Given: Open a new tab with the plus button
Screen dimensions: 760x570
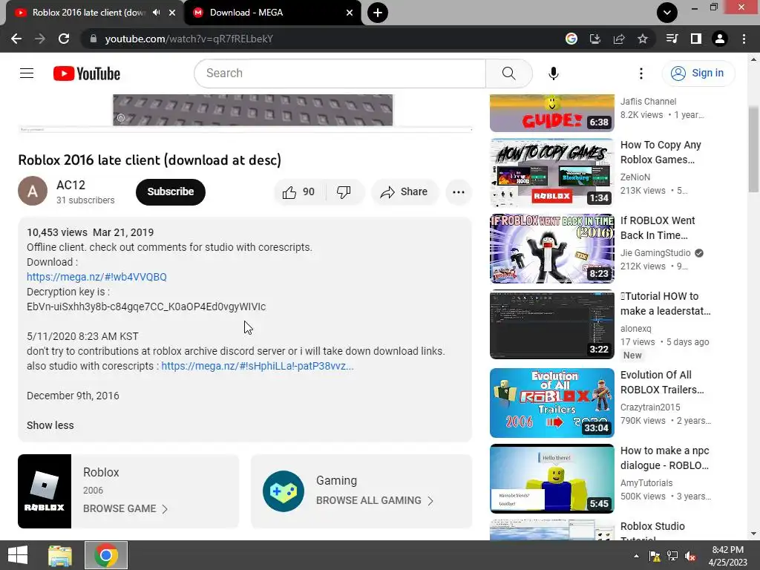Looking at the screenshot, I should pyautogui.click(x=378, y=13).
